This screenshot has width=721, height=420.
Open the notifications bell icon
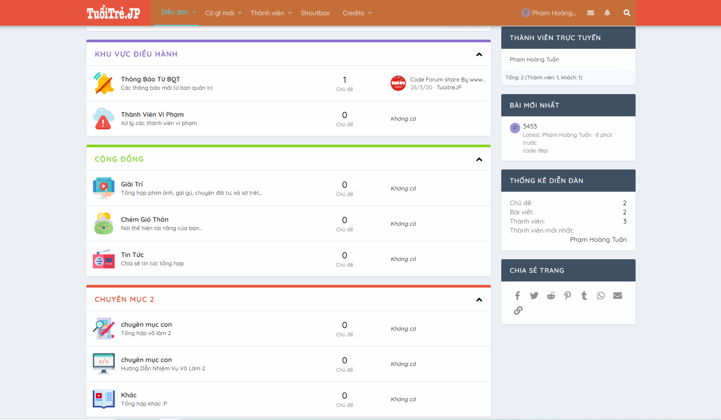tap(607, 13)
